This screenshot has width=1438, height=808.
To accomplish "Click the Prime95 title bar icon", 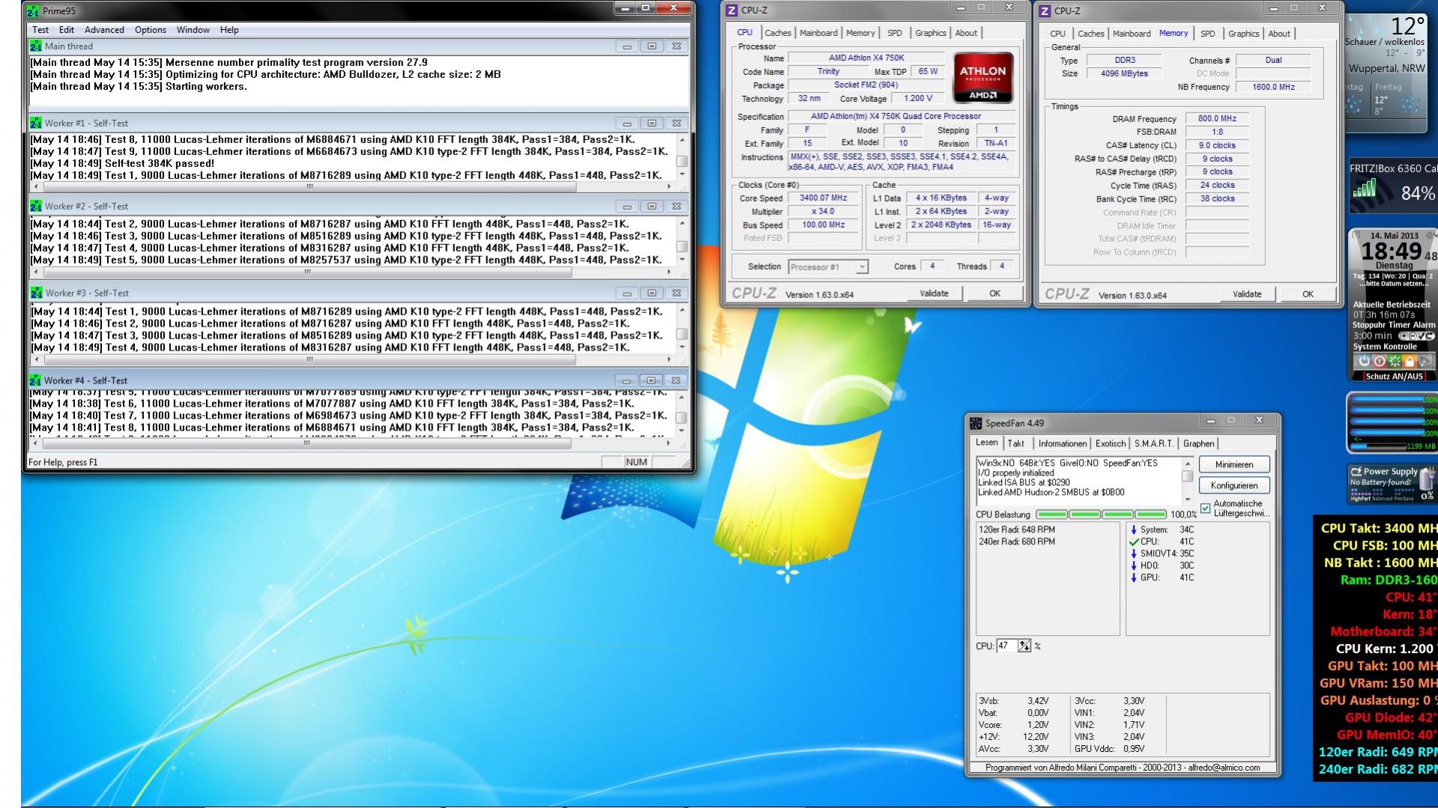I will (x=32, y=11).
